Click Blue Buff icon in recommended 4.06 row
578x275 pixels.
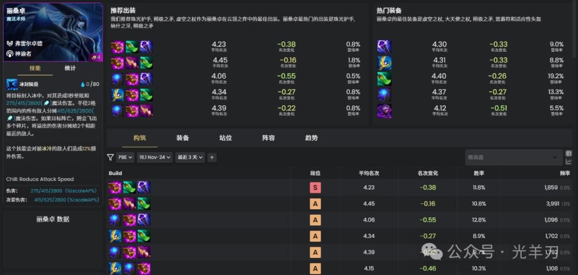(118, 78)
